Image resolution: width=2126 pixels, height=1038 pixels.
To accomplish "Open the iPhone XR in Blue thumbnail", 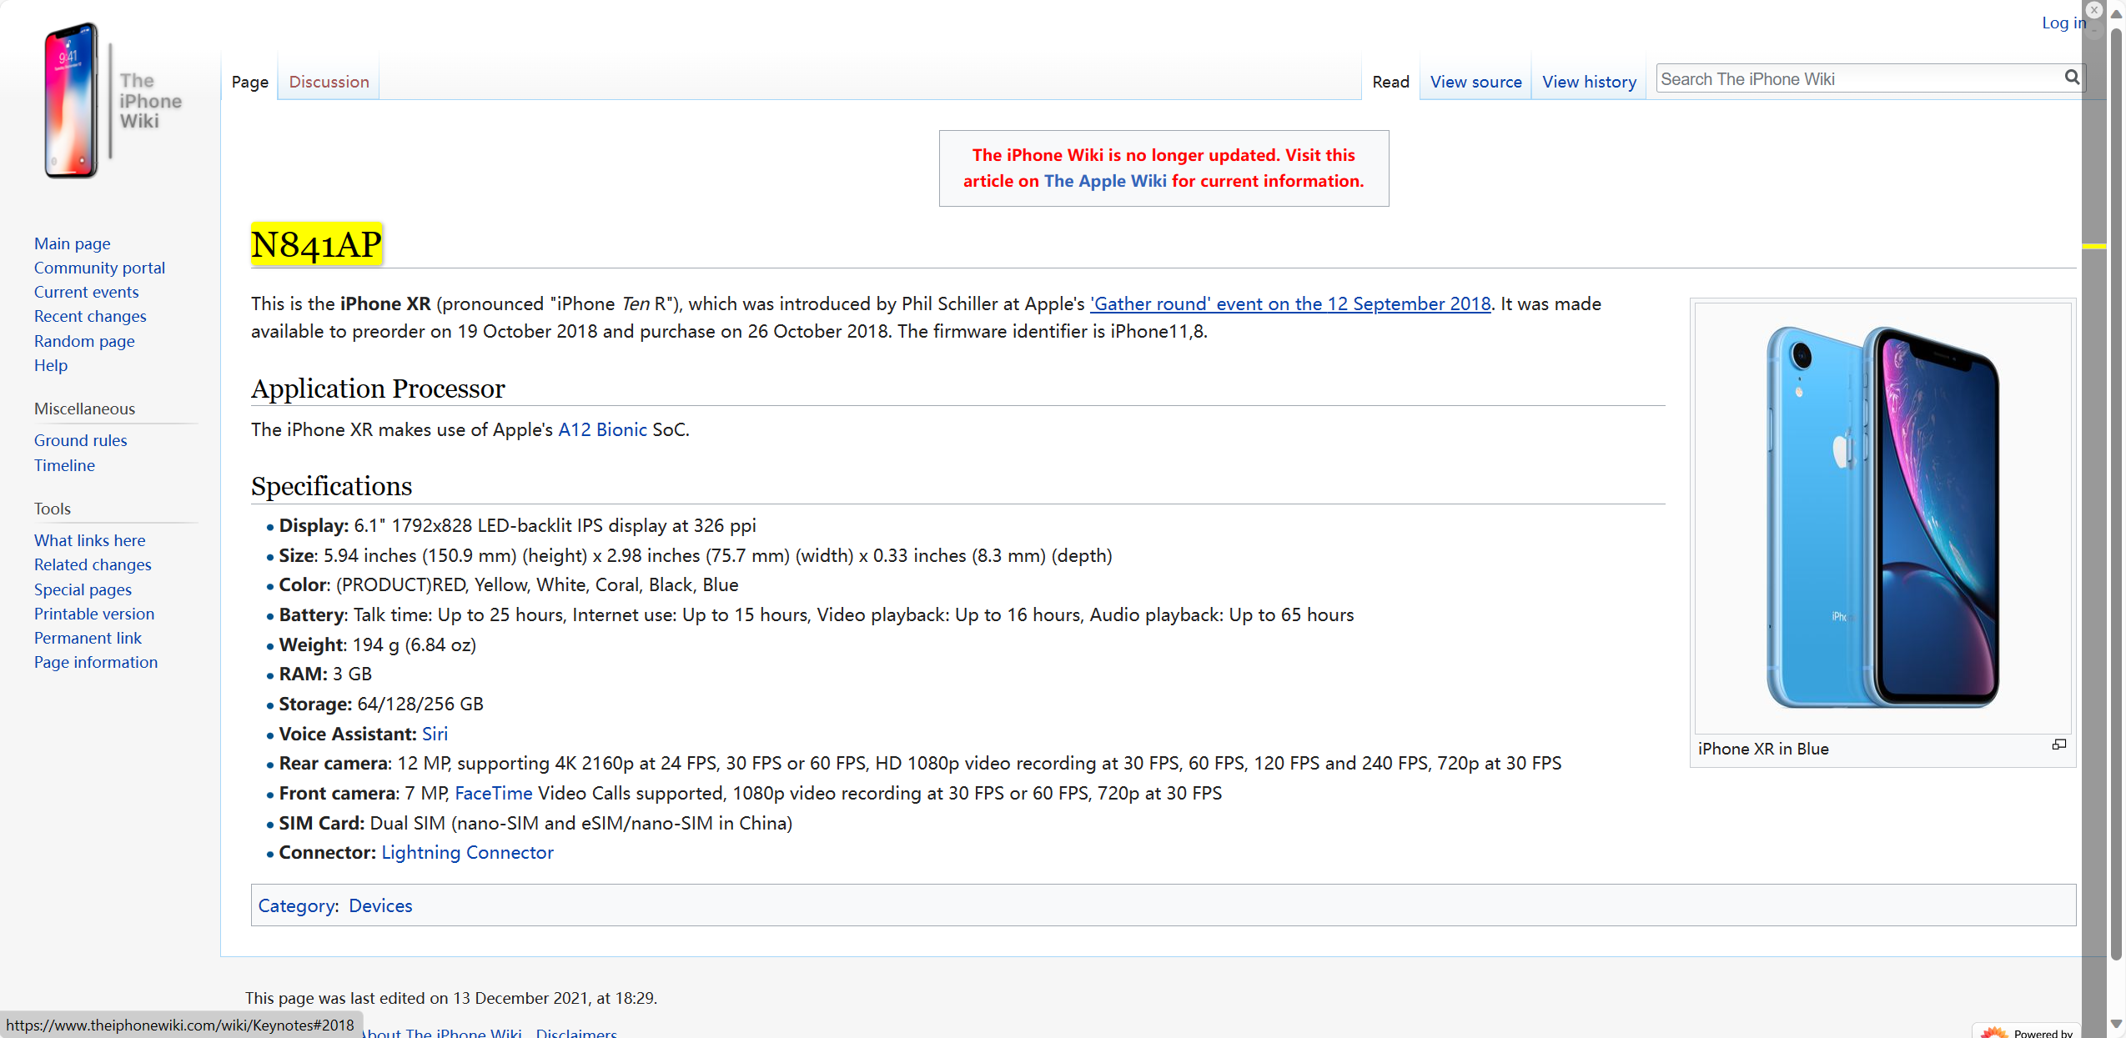I will tap(1882, 517).
